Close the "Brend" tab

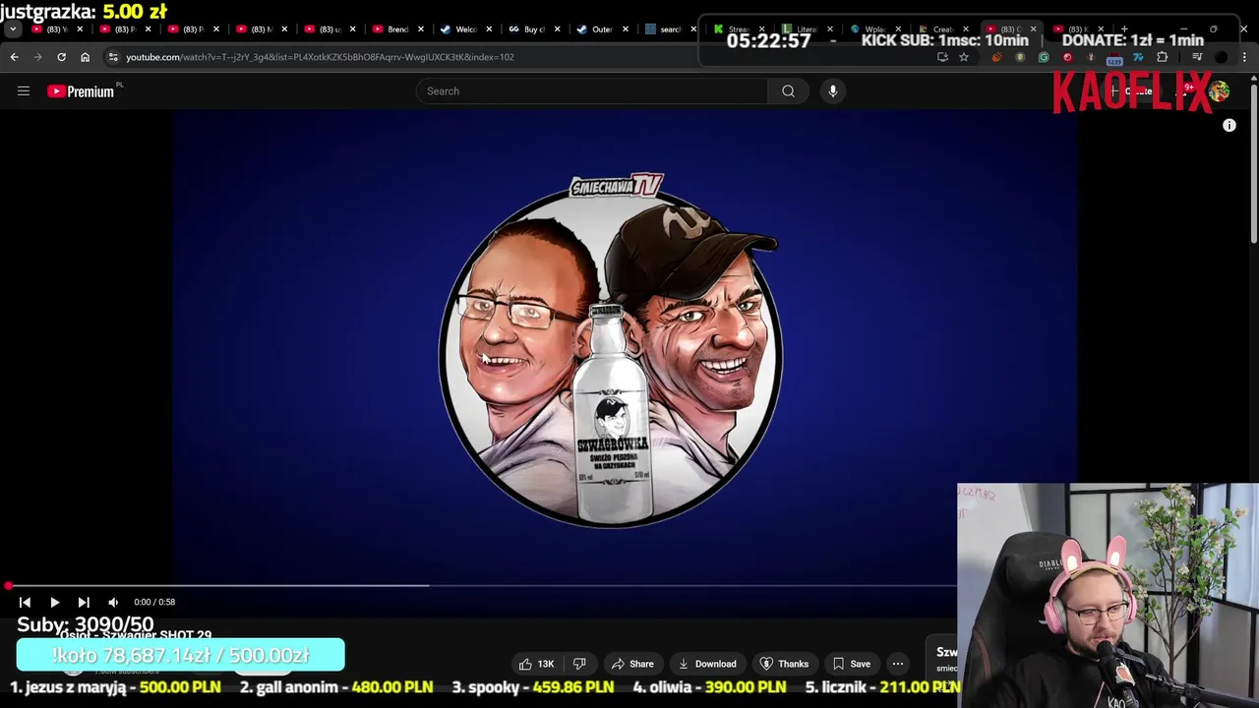click(x=420, y=29)
